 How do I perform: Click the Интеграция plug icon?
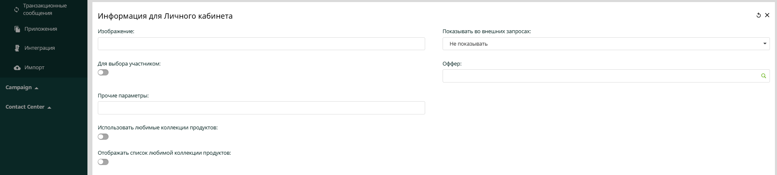[17, 48]
